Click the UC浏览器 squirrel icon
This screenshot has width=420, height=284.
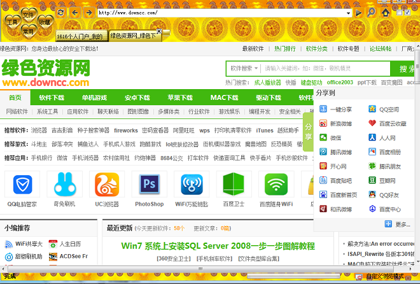pos(107,184)
